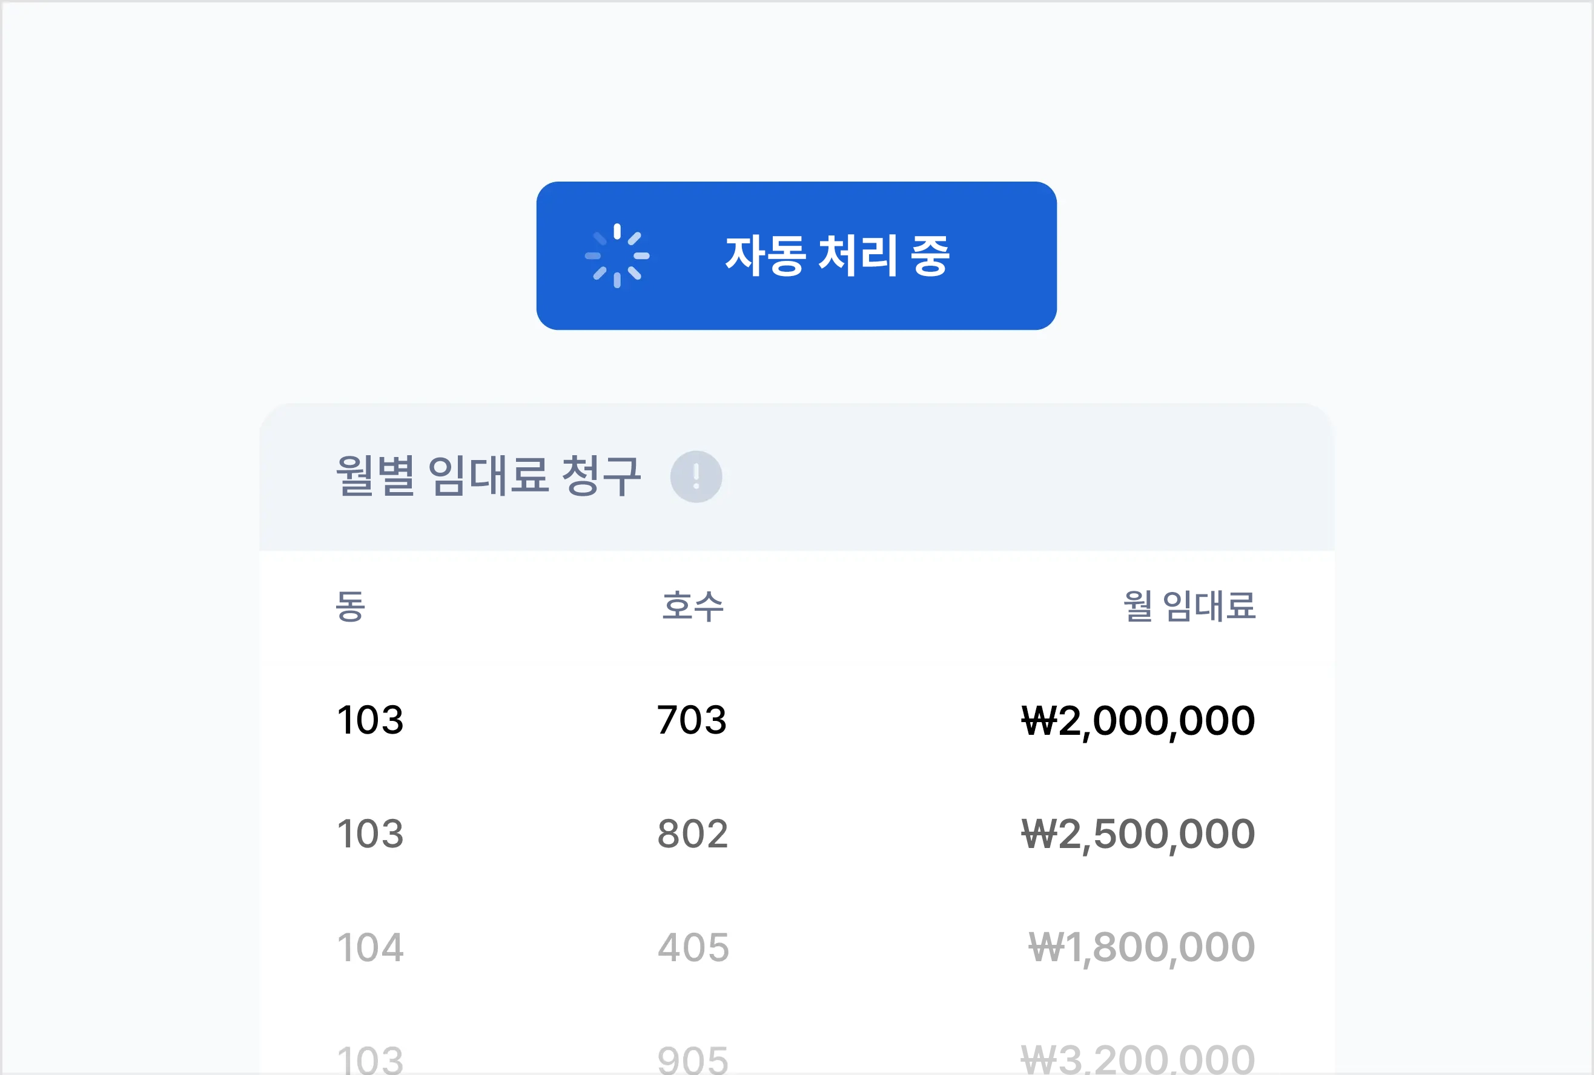The width and height of the screenshot is (1594, 1075).
Task: Select unit 703 cell
Action: [x=692, y=720]
